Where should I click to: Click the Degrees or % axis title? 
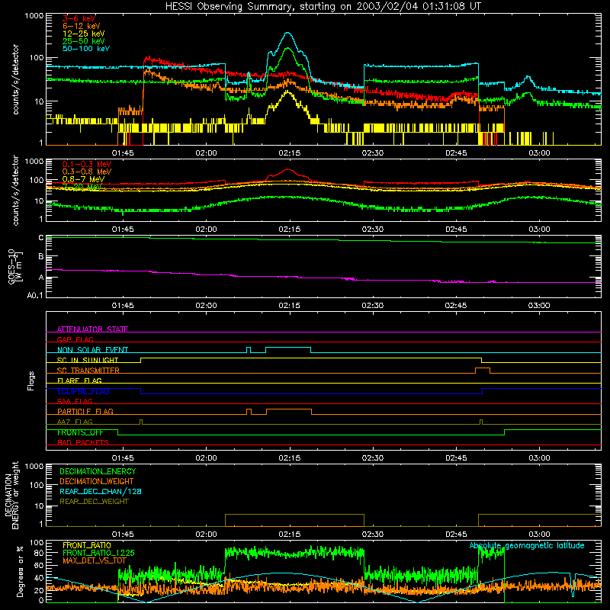tap(20, 571)
